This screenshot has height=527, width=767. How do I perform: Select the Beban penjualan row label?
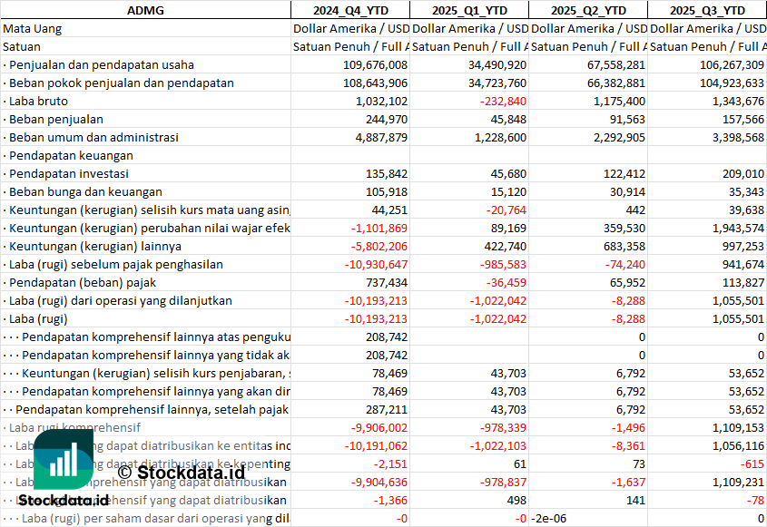click(55, 120)
